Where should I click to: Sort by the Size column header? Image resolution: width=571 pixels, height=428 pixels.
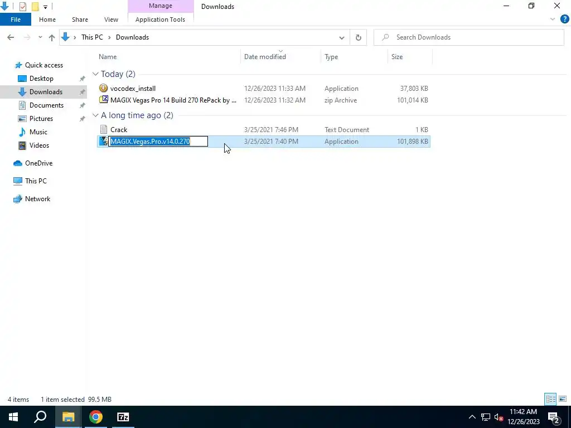click(x=397, y=57)
